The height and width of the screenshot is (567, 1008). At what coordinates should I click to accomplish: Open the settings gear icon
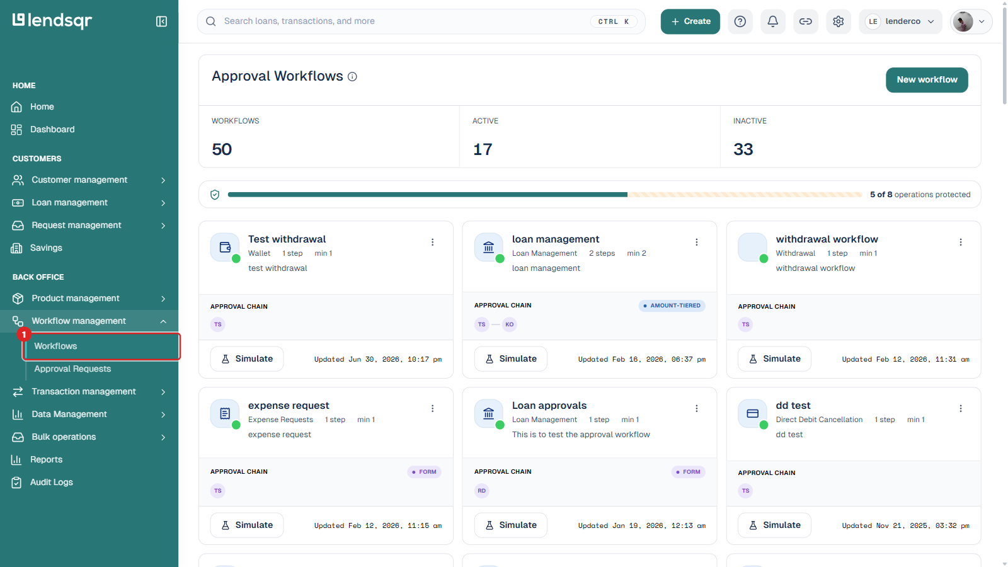(x=839, y=21)
